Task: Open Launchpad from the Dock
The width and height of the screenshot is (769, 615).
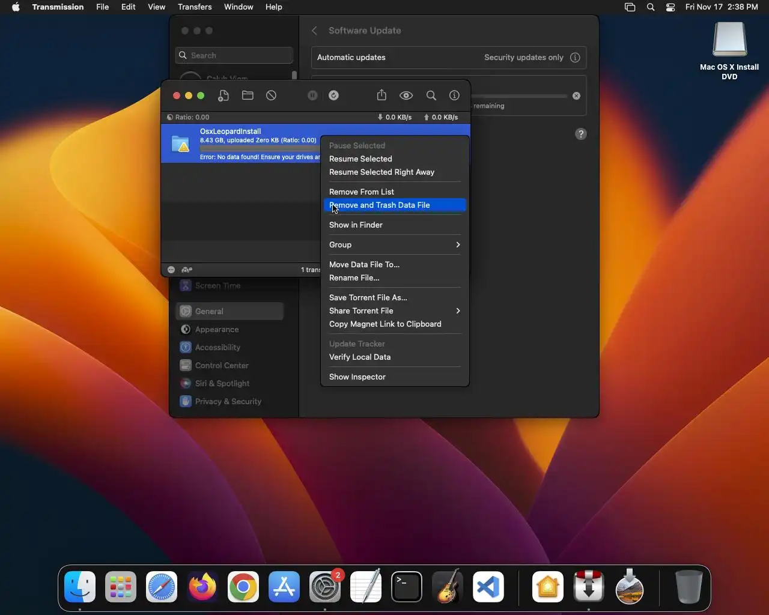Action: click(x=121, y=587)
